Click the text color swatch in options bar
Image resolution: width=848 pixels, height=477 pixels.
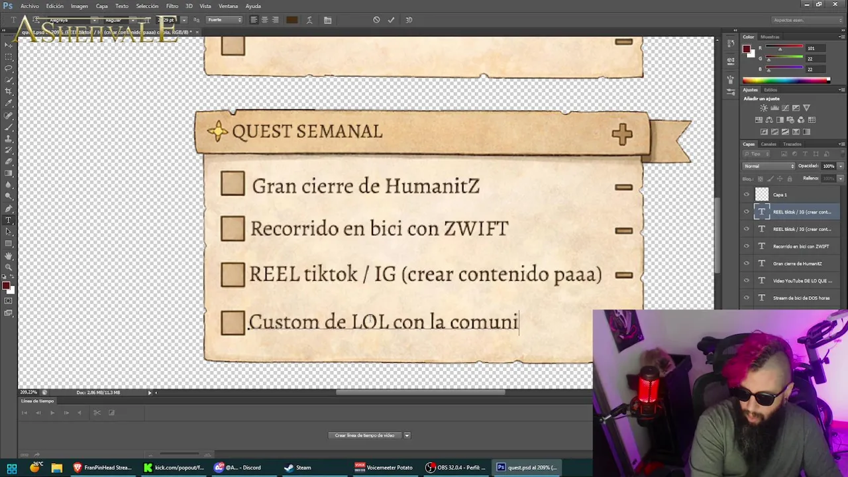coord(292,20)
